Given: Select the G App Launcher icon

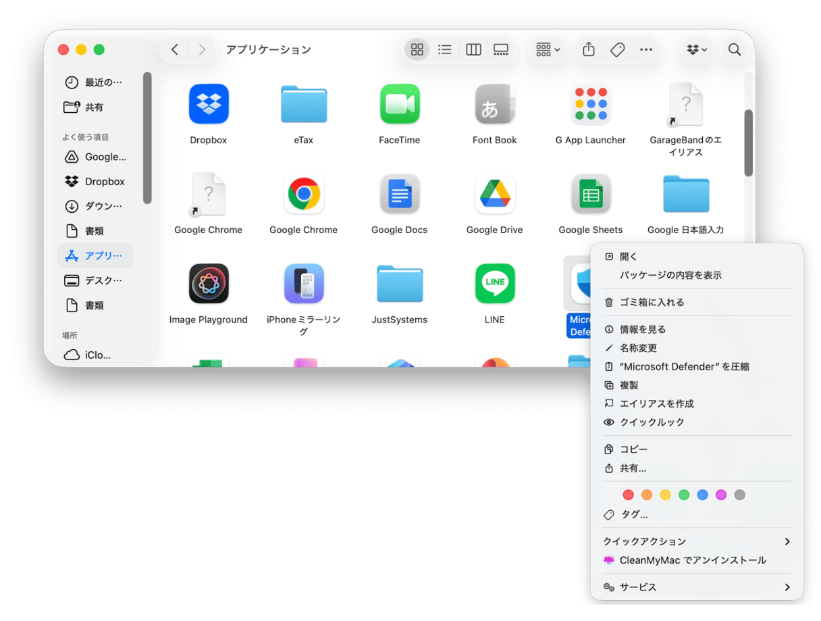Looking at the screenshot, I should point(591,104).
